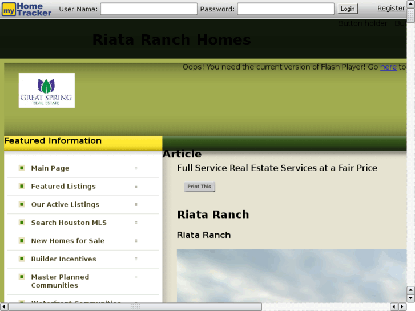Click the 'Button holder' text at top
The width and height of the screenshot is (415, 311).
[363, 23]
